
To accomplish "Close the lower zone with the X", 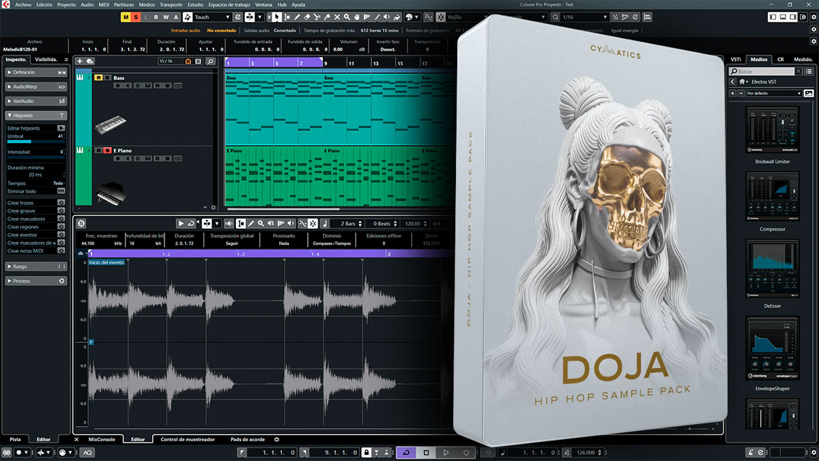I will pos(76,439).
